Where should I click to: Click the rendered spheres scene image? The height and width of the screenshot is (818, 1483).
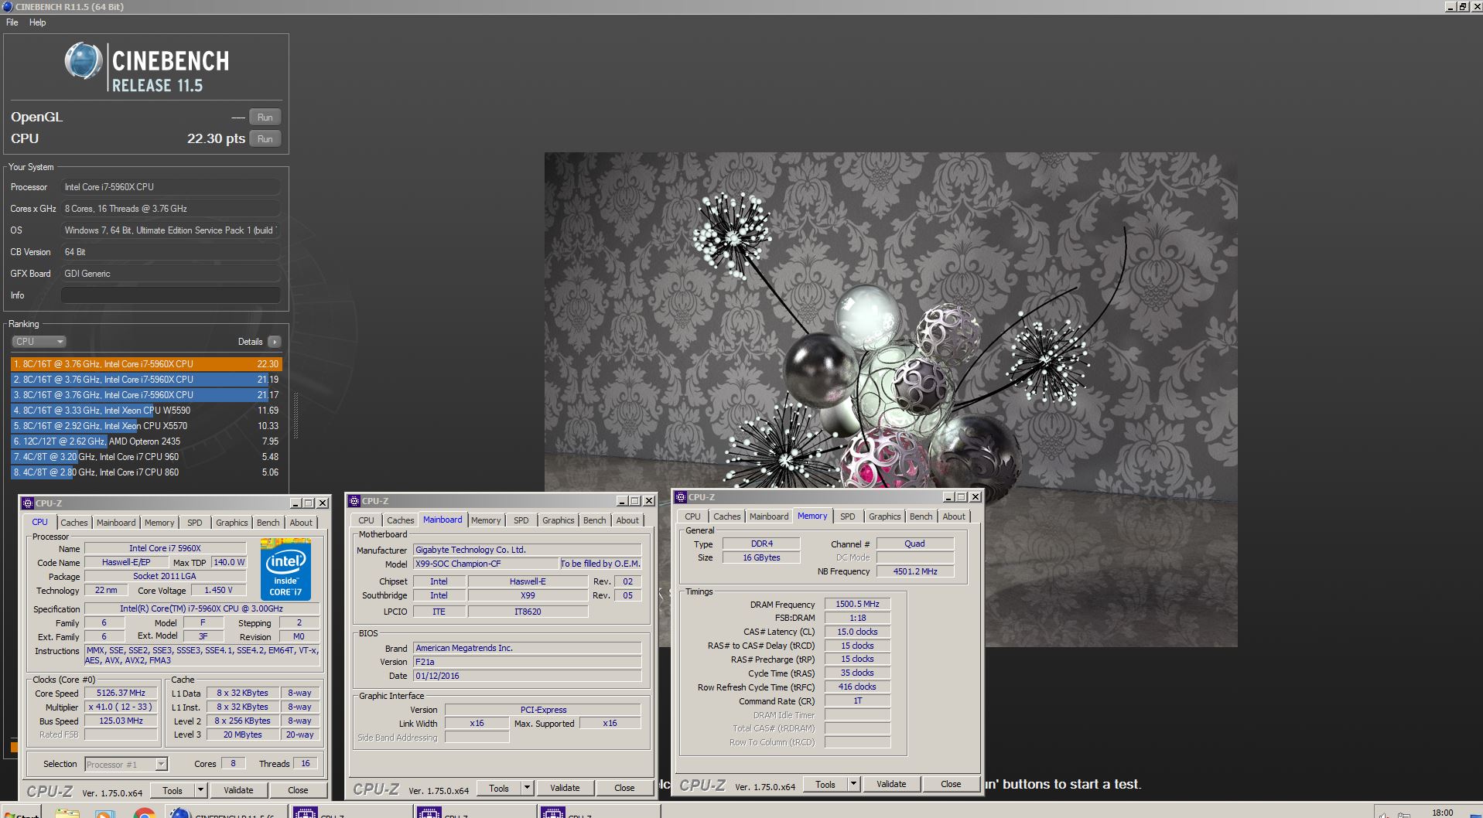coord(890,399)
